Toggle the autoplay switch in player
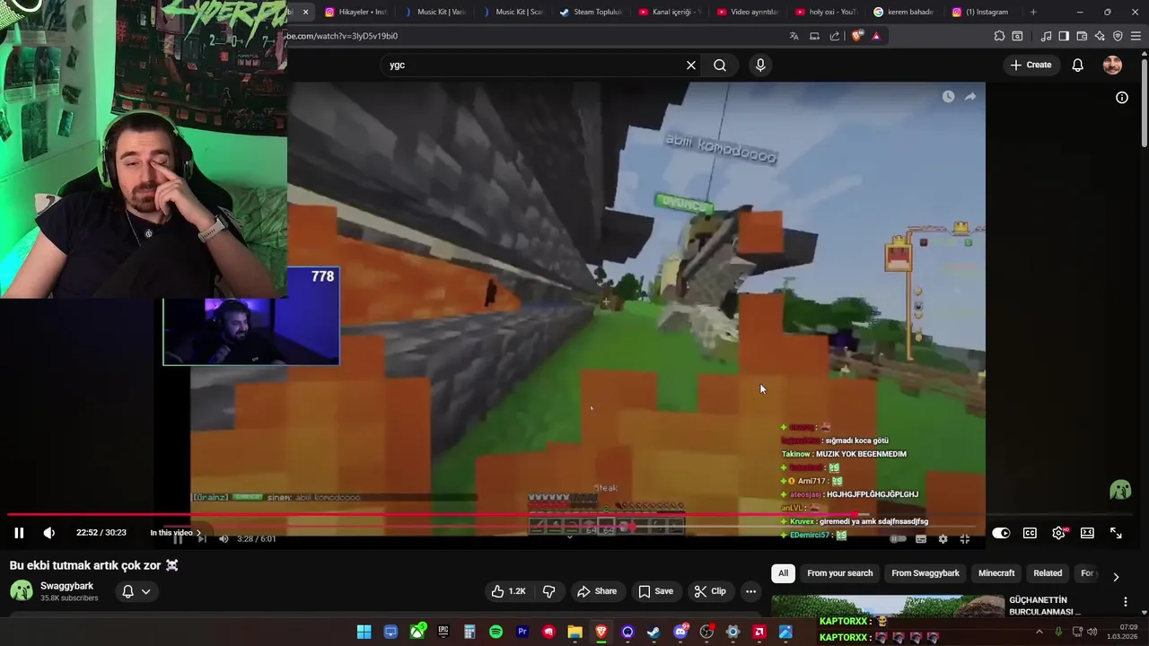The height and width of the screenshot is (646, 1149). tap(1001, 533)
